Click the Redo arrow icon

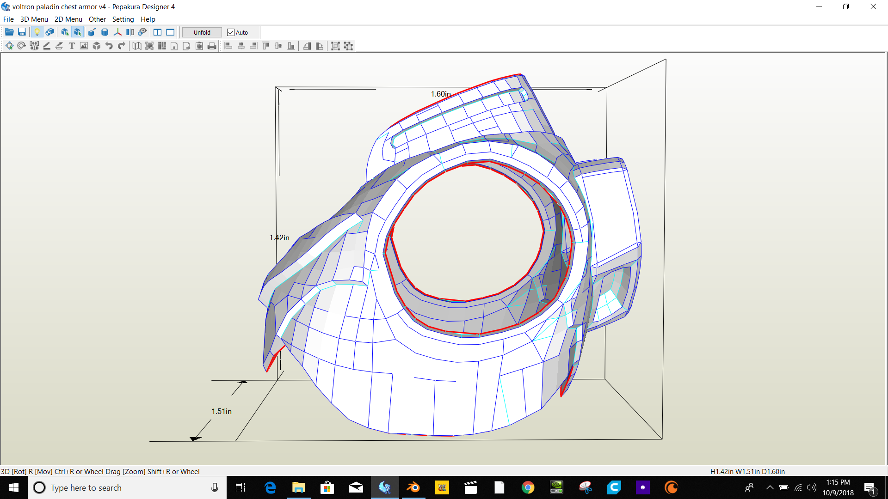(122, 46)
